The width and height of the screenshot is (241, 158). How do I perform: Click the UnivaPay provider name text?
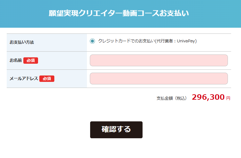[186, 41]
